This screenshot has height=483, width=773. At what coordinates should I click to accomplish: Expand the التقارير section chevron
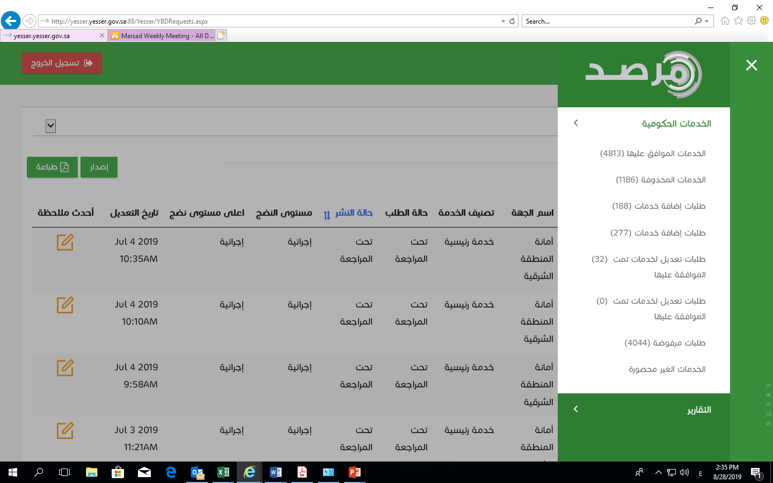[576, 409]
